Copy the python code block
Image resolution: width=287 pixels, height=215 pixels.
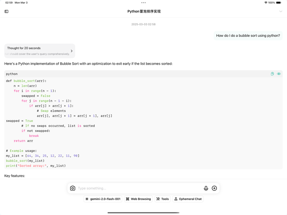(272, 74)
